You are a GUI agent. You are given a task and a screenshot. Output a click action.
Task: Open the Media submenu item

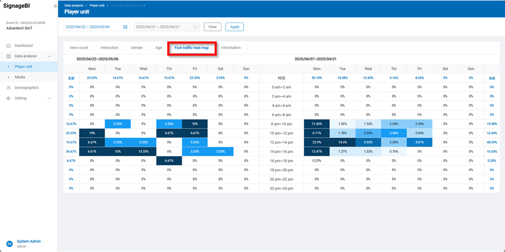tap(19, 77)
